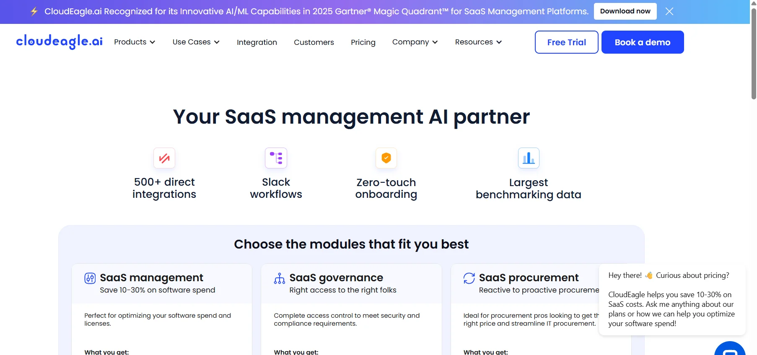Click the benchmarking data bar chart icon
The width and height of the screenshot is (757, 355).
pyautogui.click(x=529, y=158)
